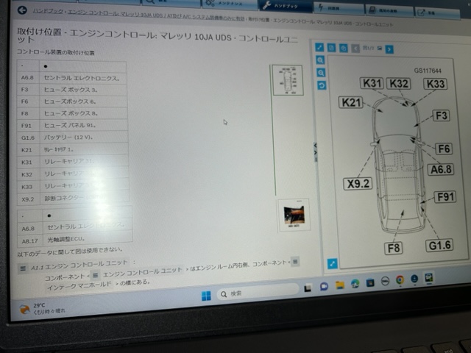471x353 pixels.
Task: Click the F91 label in the diagram
Action: pyautogui.click(x=445, y=197)
